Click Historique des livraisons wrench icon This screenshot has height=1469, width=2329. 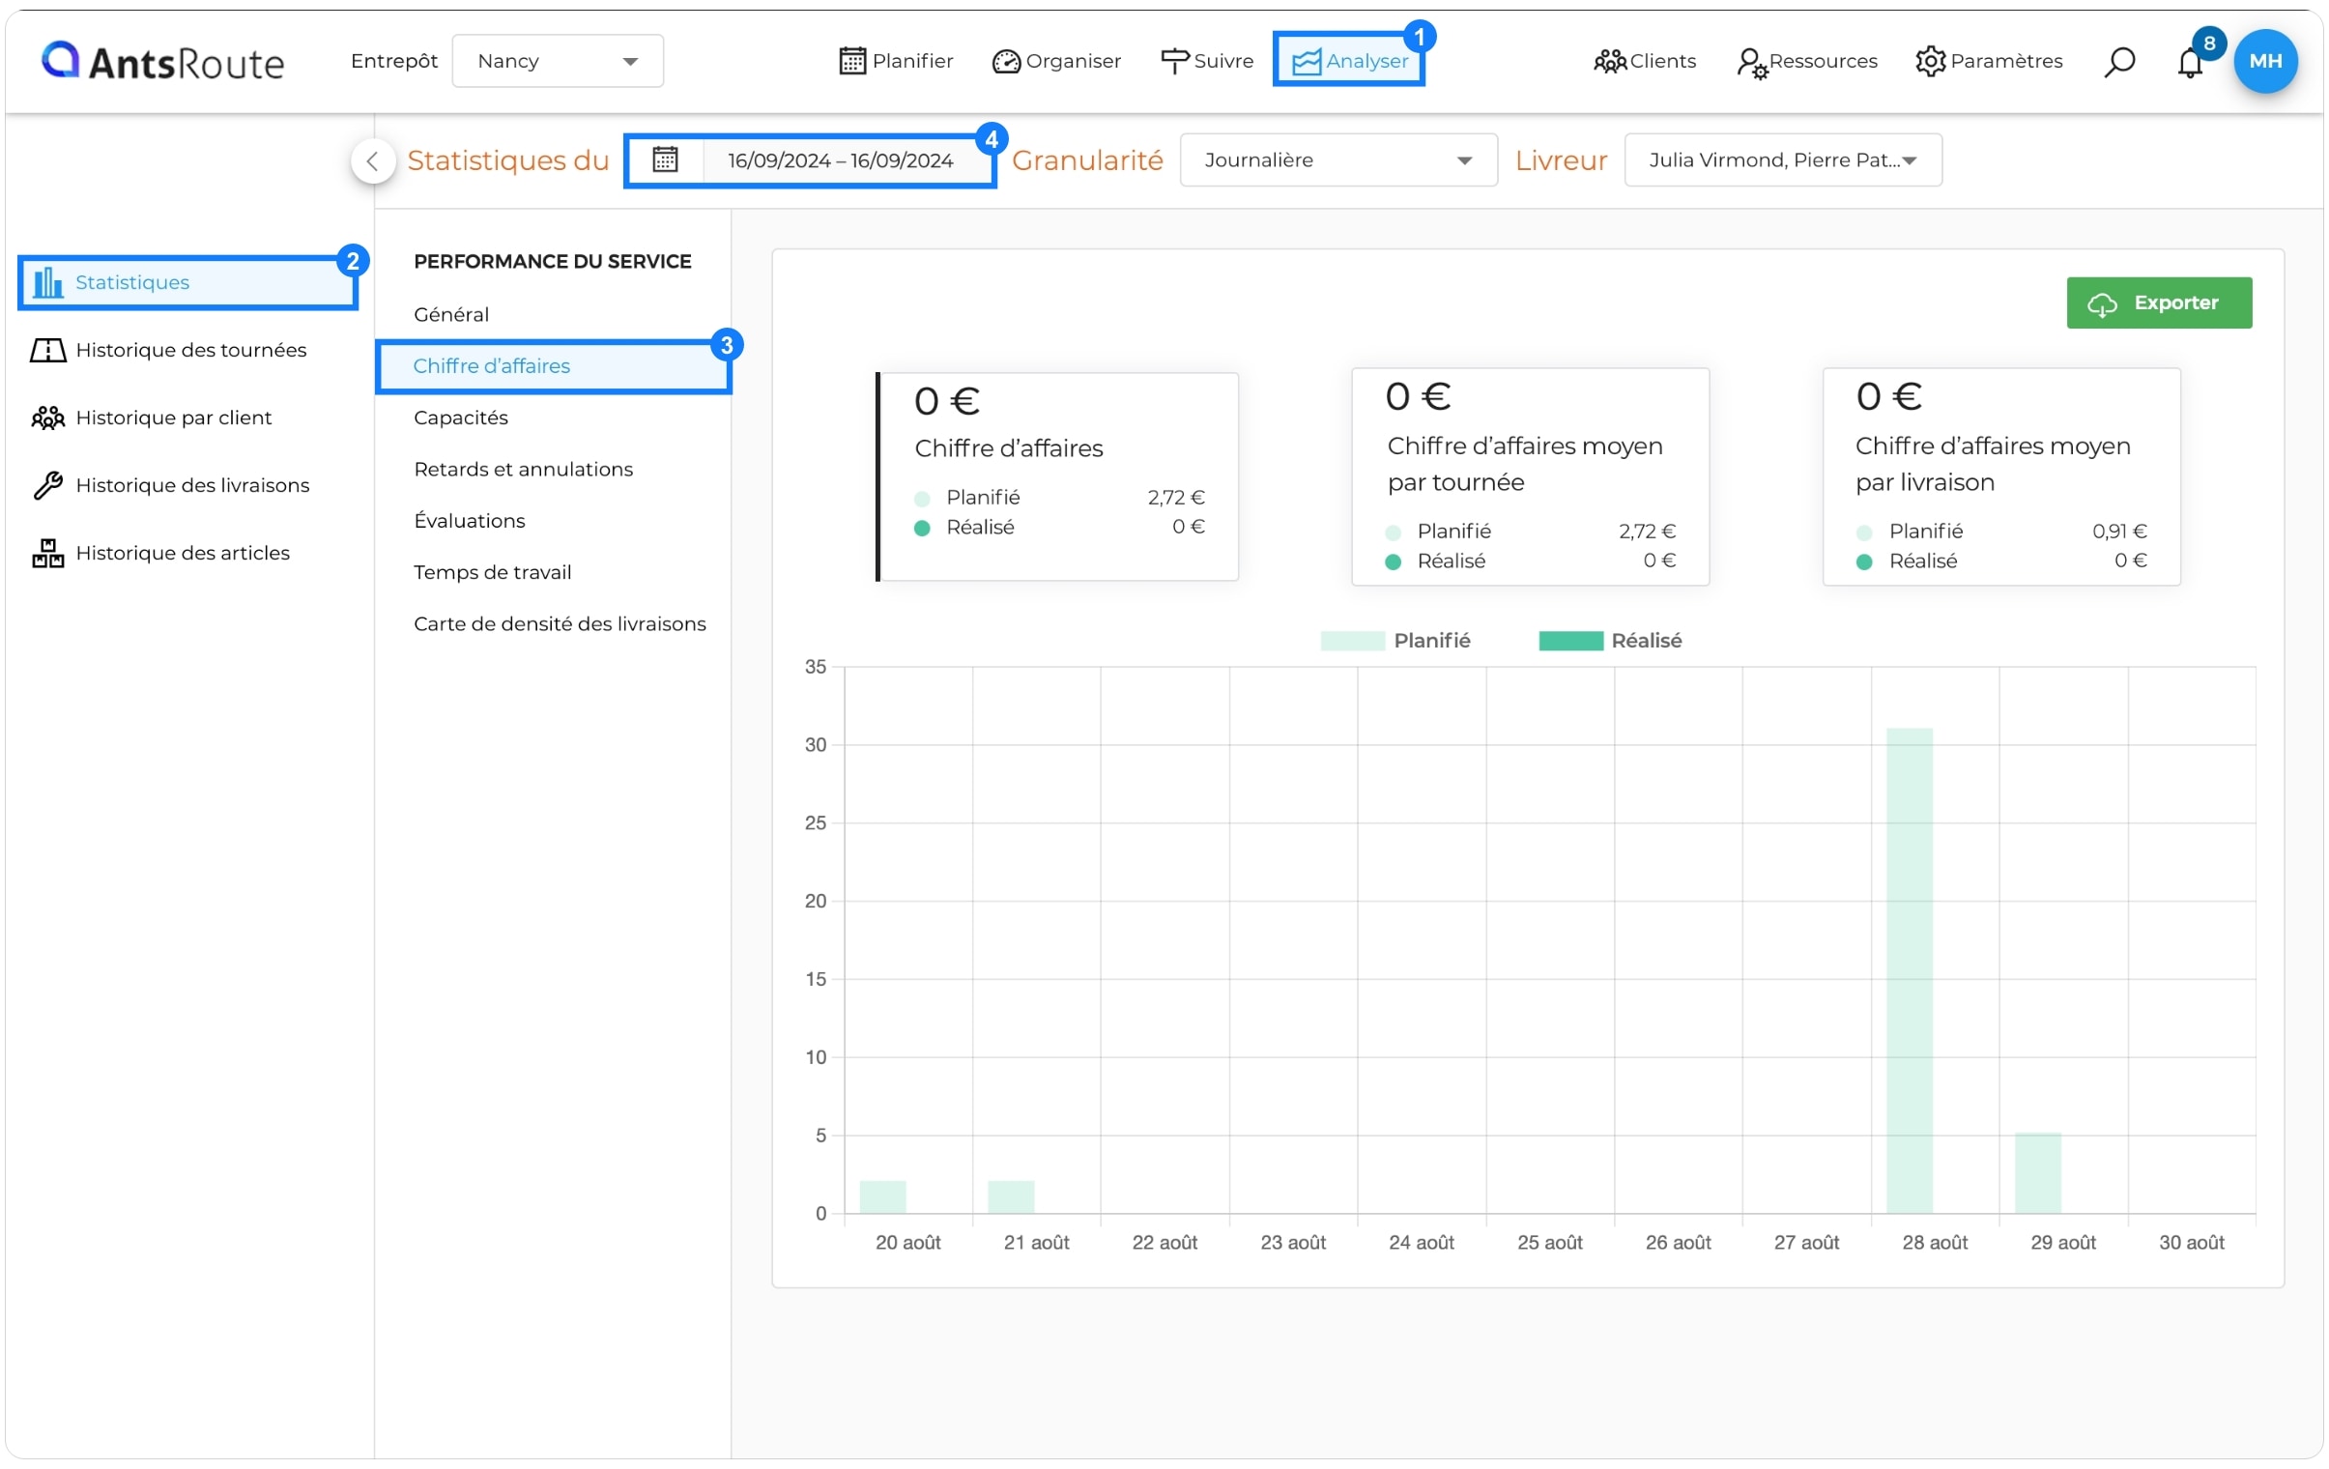47,485
